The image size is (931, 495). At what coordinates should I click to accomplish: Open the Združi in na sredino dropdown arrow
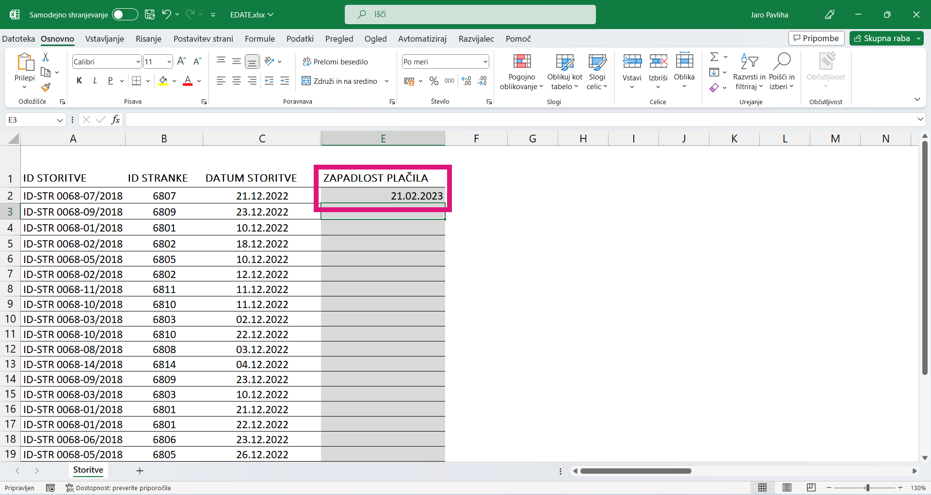(386, 81)
